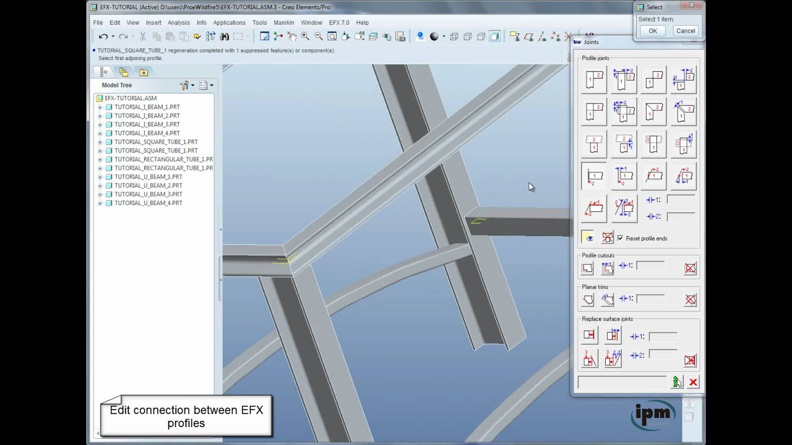This screenshot has height=445, width=792.
Task: Open the Model Tree settings dropdown
Action: pyautogui.click(x=187, y=85)
